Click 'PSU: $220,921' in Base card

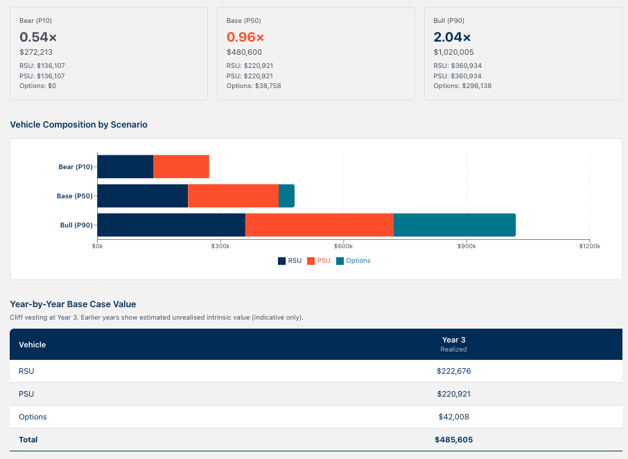250,76
